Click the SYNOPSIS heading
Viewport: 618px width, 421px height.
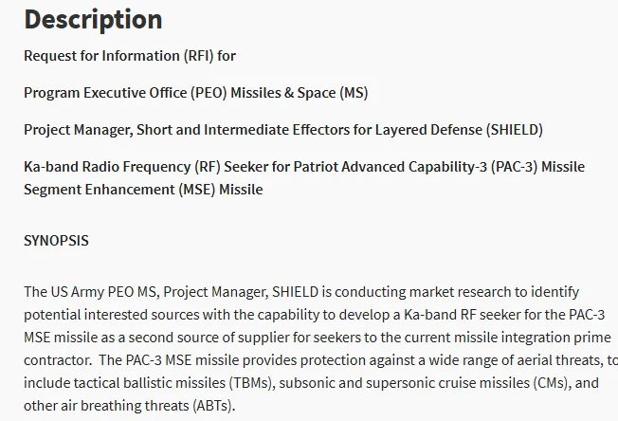pyautogui.click(x=56, y=241)
